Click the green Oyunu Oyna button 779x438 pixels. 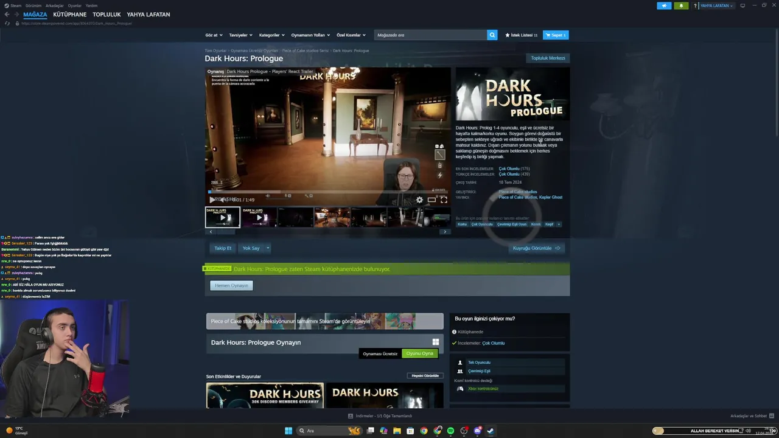click(420, 353)
